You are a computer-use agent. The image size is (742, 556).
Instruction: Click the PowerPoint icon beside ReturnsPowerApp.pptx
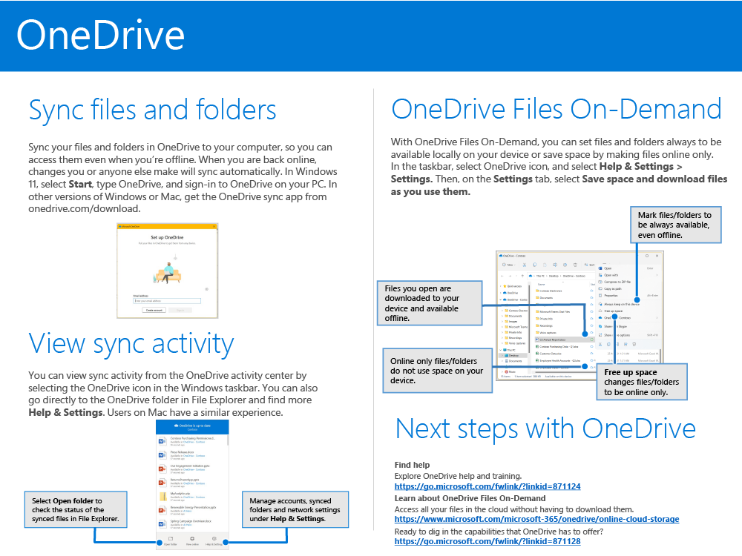(x=162, y=483)
